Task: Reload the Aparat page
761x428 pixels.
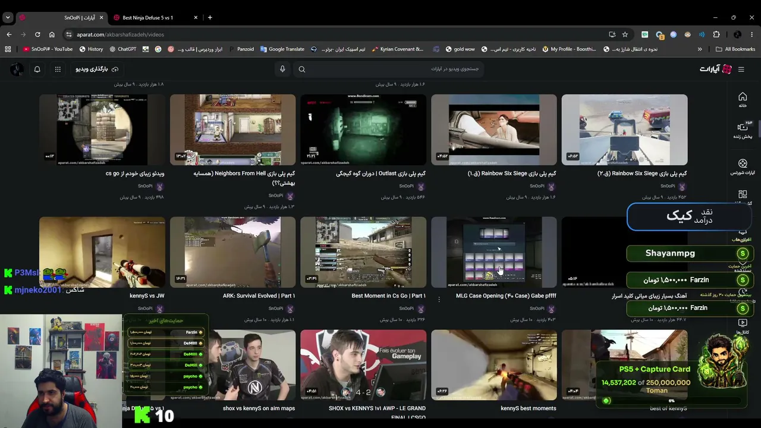Action: click(x=37, y=34)
